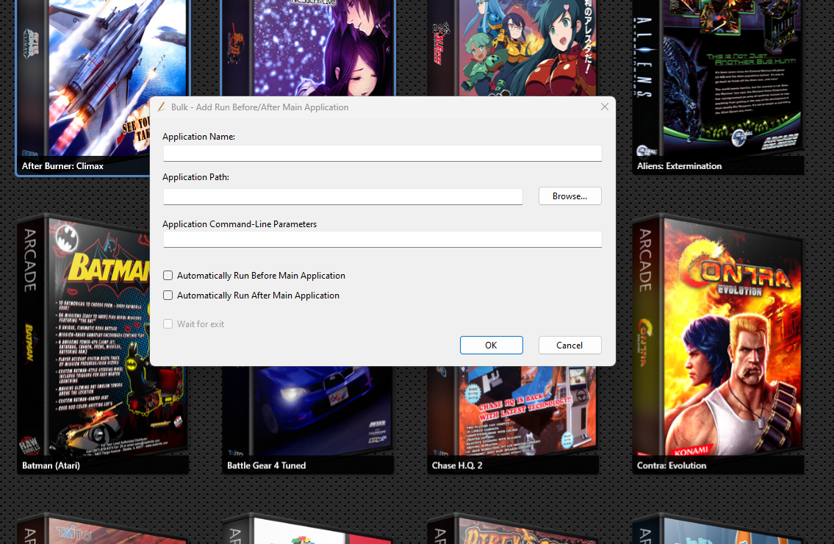
Task: Select the Chase H.Q. 2 game box
Action: point(513,420)
